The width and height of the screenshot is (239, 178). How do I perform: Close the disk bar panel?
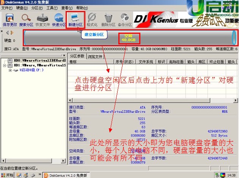tap(2, 31)
